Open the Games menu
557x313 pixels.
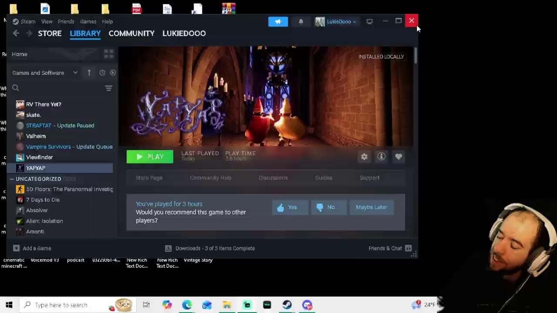[x=88, y=21]
